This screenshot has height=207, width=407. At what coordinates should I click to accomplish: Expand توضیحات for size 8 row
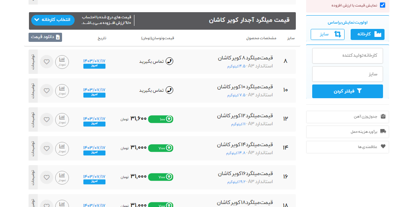point(33,62)
